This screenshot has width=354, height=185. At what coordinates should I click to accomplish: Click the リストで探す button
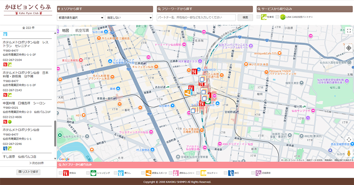coord(28,172)
